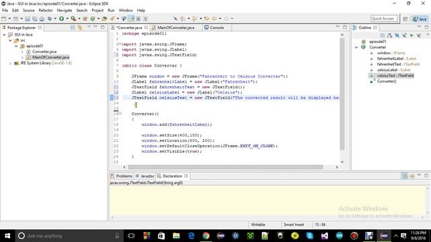The width and height of the screenshot is (431, 242).
Task: Open the File menu
Action: click(x=5, y=11)
